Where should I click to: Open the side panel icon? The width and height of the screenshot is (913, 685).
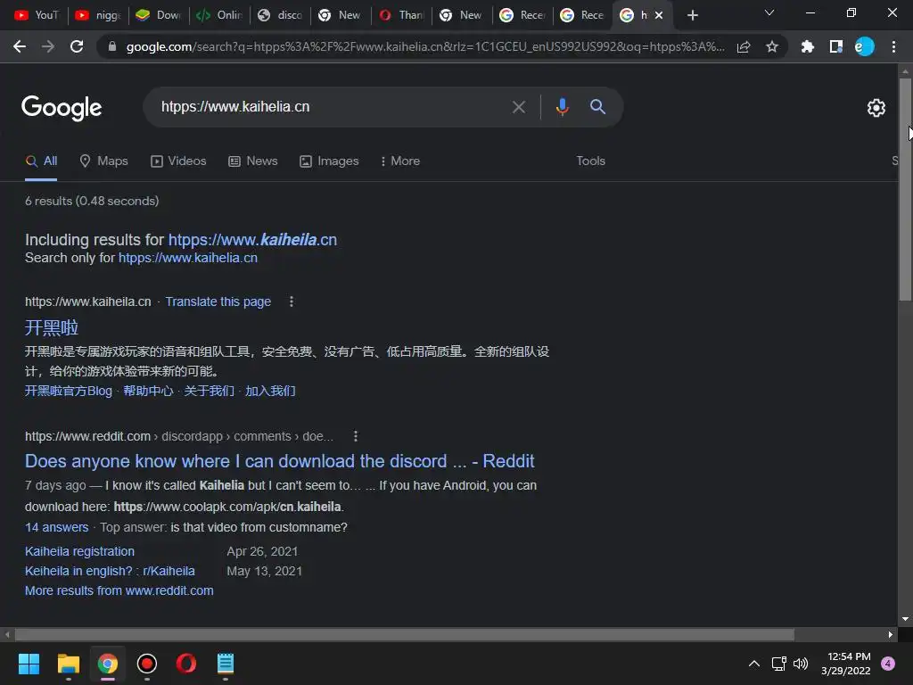[836, 46]
